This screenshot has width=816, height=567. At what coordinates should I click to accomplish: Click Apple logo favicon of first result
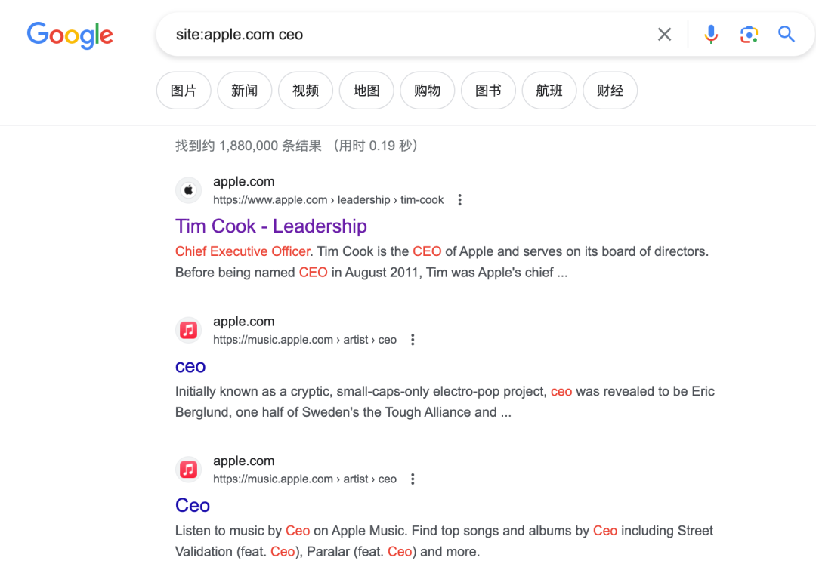coord(189,190)
